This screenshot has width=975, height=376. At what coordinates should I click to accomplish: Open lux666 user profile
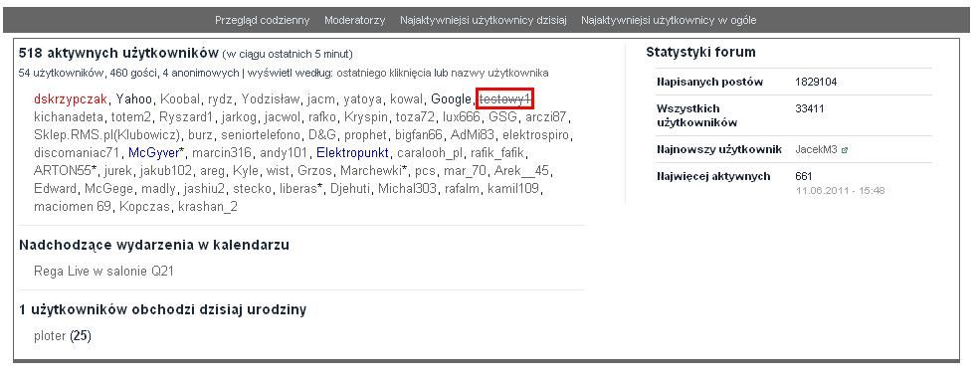pyautogui.click(x=461, y=116)
